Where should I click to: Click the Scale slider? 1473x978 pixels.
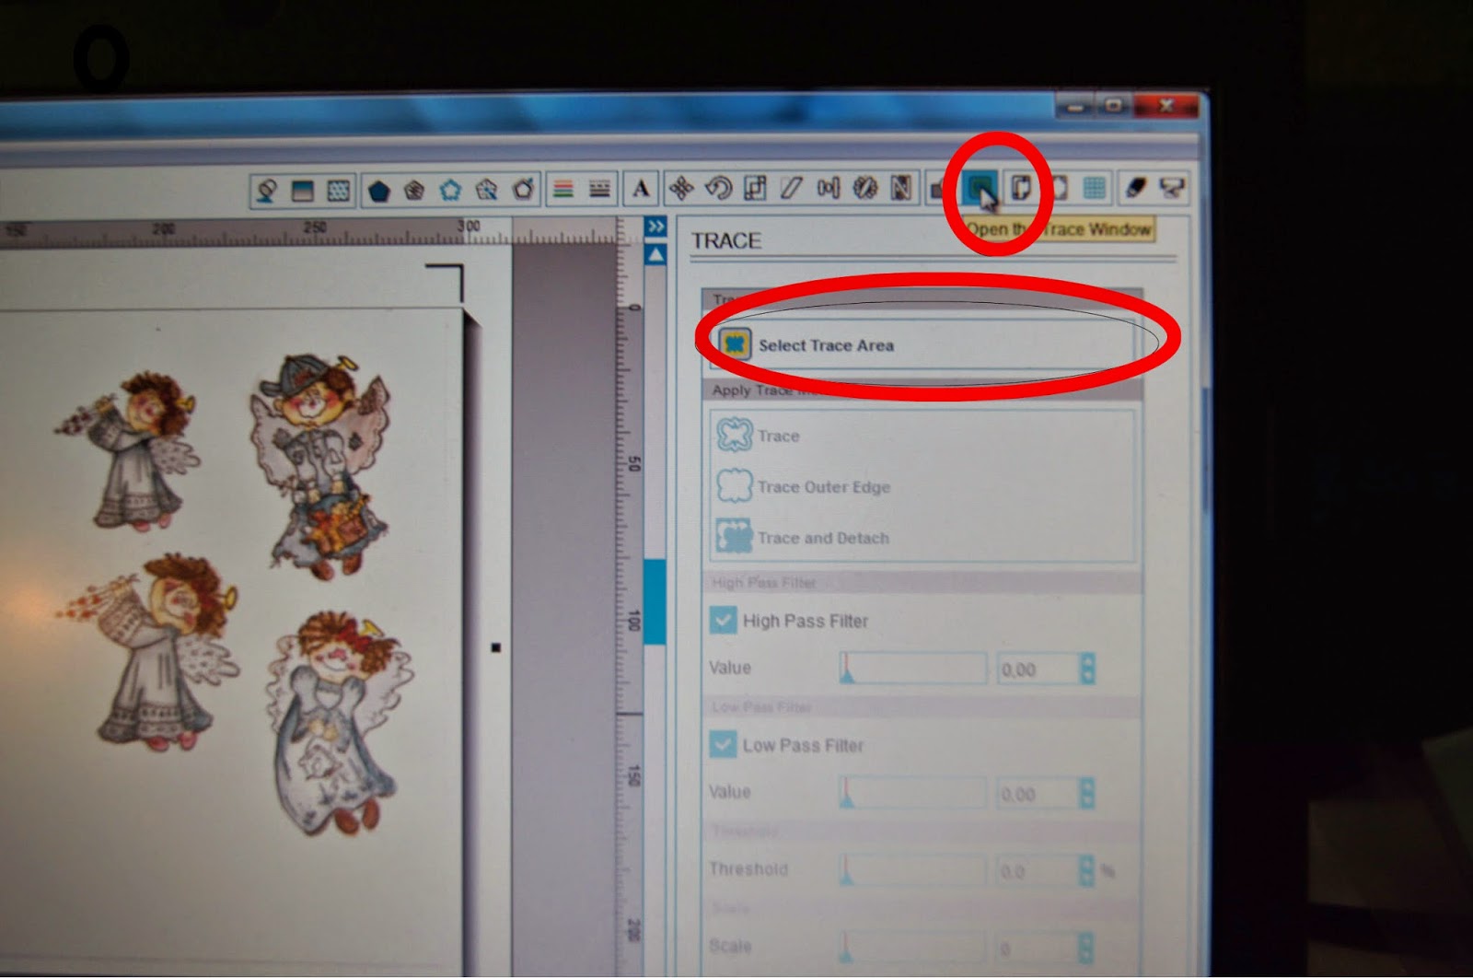click(x=913, y=947)
